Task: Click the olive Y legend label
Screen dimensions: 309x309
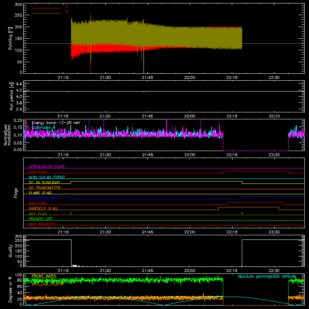Action: point(67,12)
